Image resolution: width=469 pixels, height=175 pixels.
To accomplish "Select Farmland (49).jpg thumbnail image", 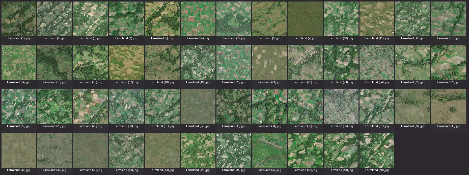I will (x=341, y=151).
